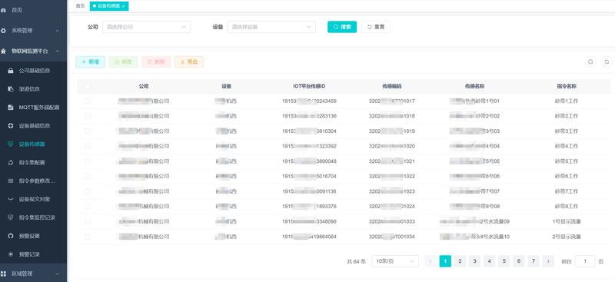Check the row for 砂带3工作
This screenshot has width=615, height=282.
[88, 131]
